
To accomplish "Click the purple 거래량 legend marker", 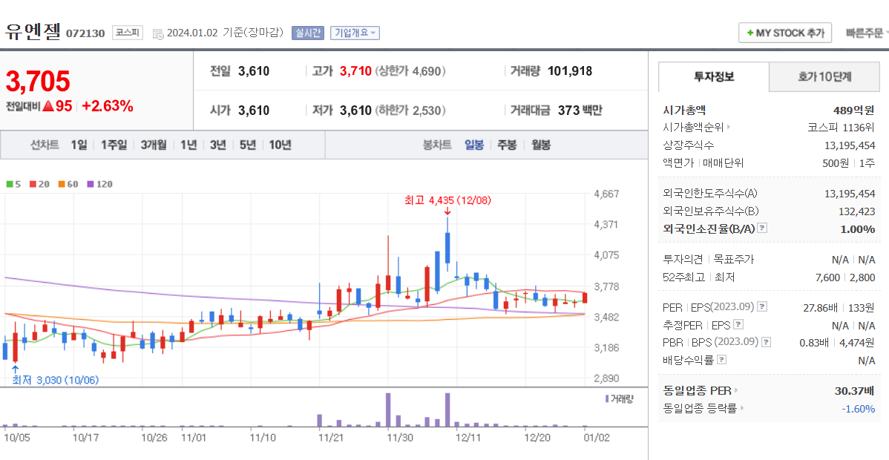I will click(607, 398).
